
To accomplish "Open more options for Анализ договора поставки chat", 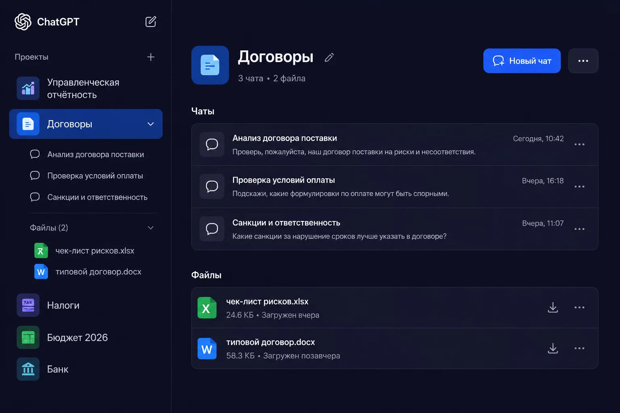I will click(x=579, y=144).
